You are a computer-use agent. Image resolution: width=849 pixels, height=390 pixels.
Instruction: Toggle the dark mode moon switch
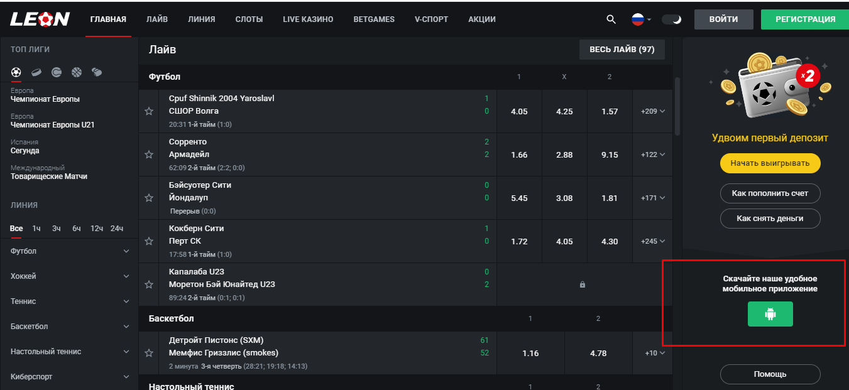coord(672,19)
